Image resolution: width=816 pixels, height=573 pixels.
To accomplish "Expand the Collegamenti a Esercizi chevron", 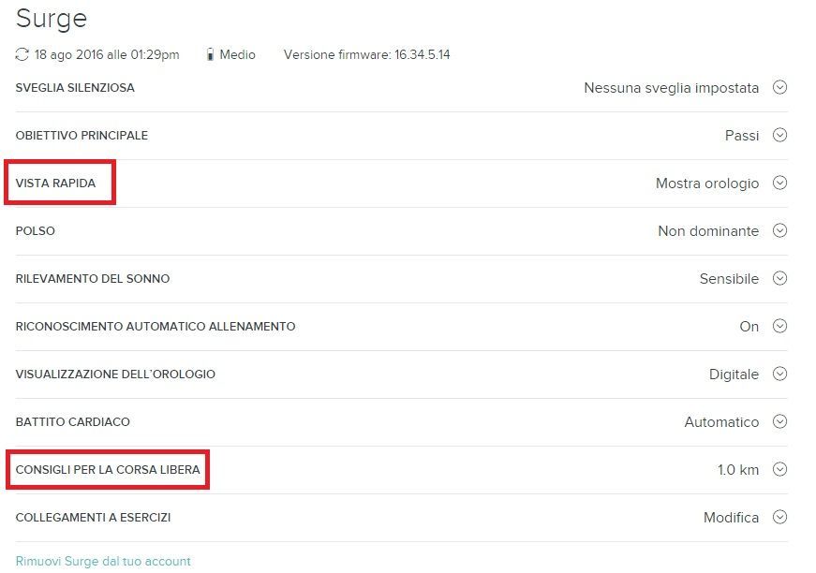I will click(779, 517).
